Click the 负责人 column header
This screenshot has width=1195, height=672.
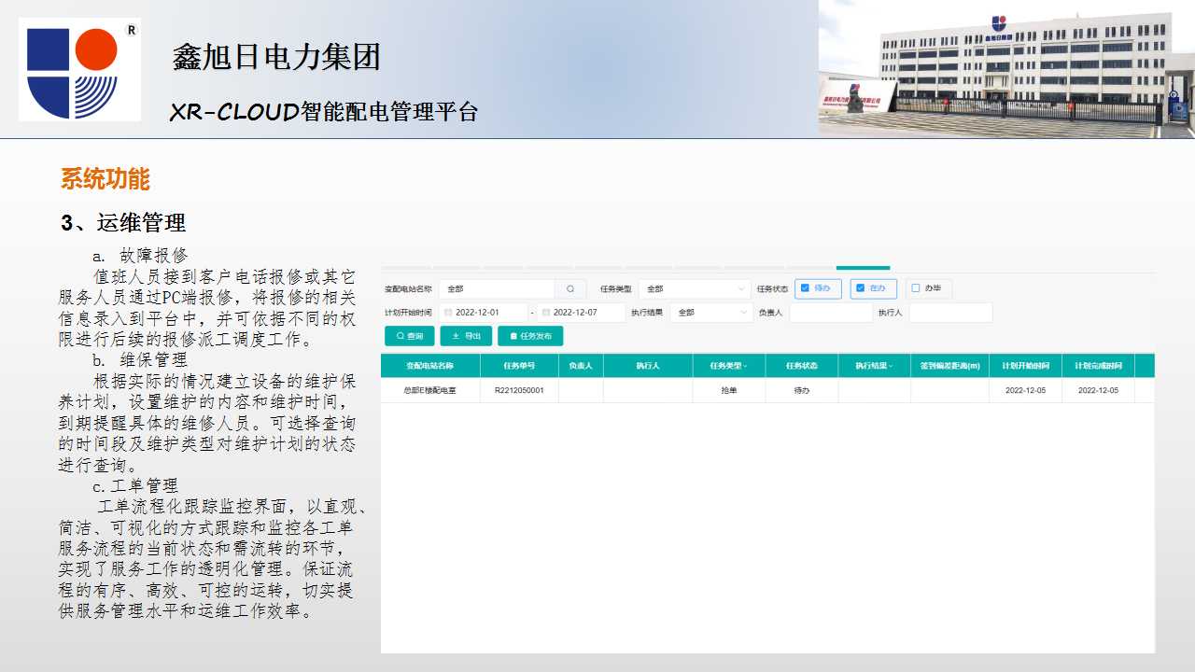(581, 366)
